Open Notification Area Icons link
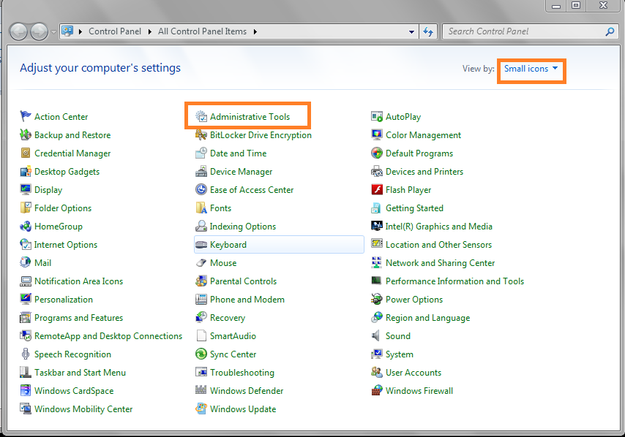 78,281
